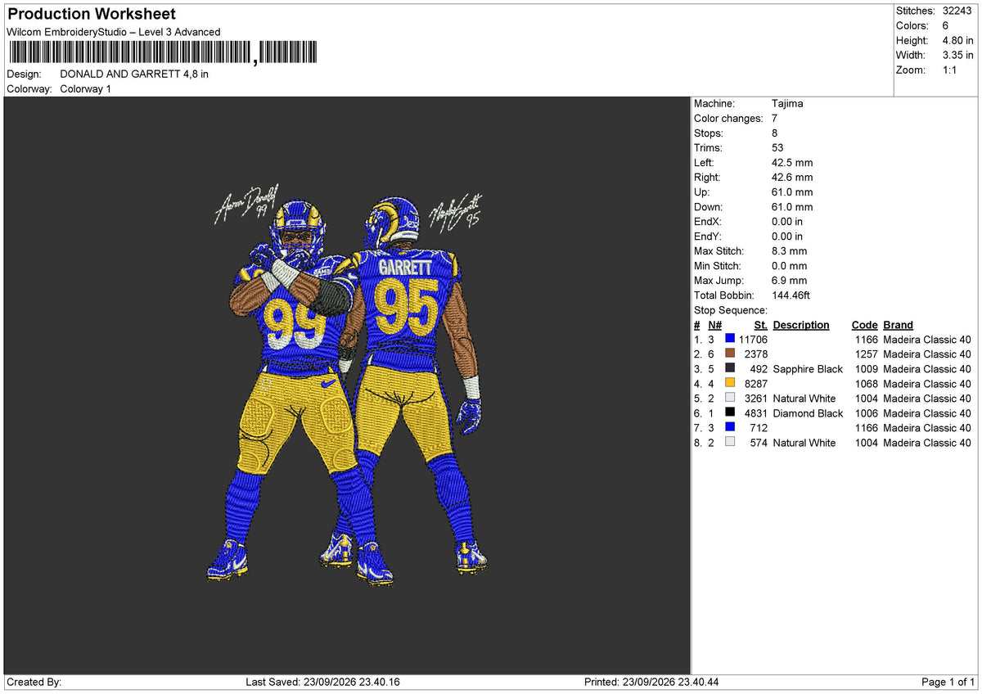Screen dimensions: 982x694
Task: Click the 'Printed: 23/09/2026 23.40.44' text
Action: click(x=652, y=682)
